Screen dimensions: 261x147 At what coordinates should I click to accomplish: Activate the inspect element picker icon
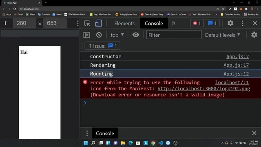(x=87, y=23)
